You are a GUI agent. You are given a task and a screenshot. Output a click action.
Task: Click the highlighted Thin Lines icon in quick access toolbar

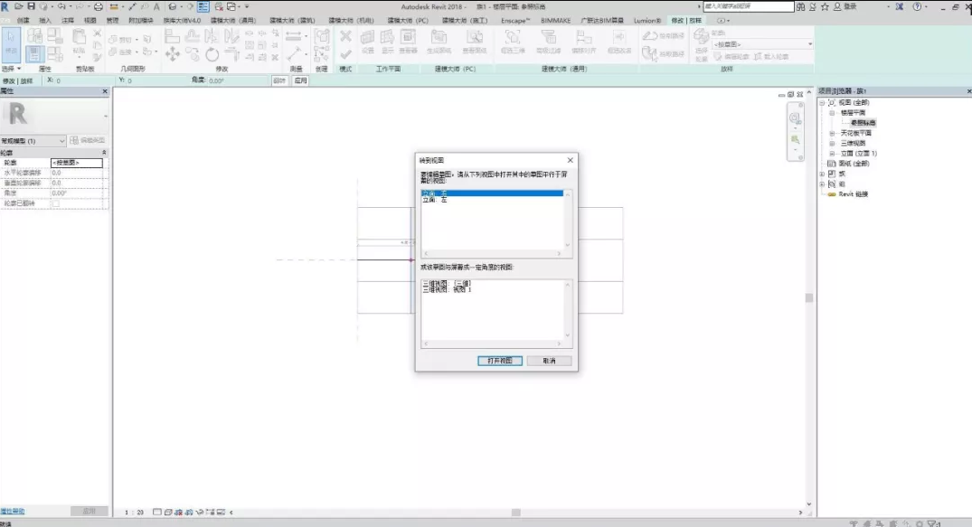[203, 6]
